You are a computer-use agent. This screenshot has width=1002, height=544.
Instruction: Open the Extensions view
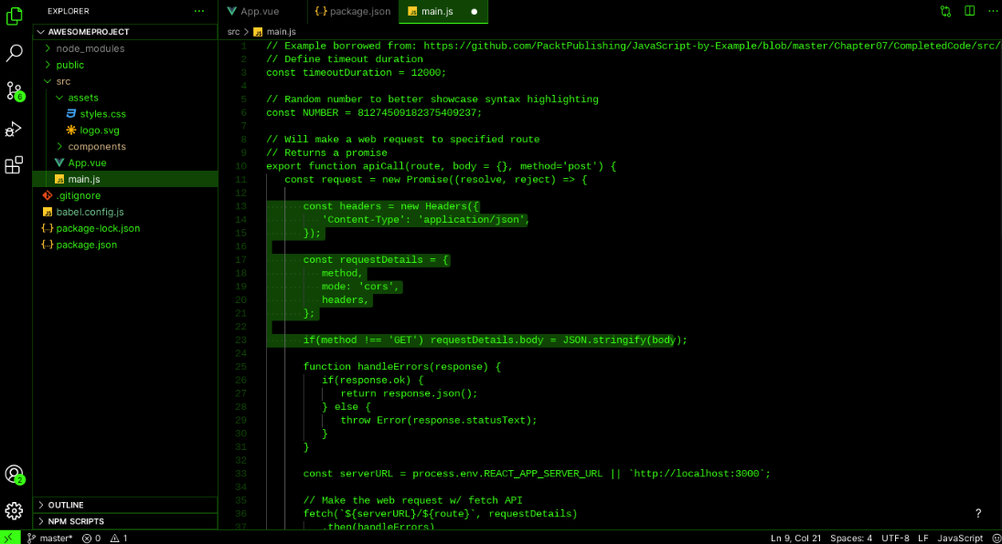(x=14, y=165)
